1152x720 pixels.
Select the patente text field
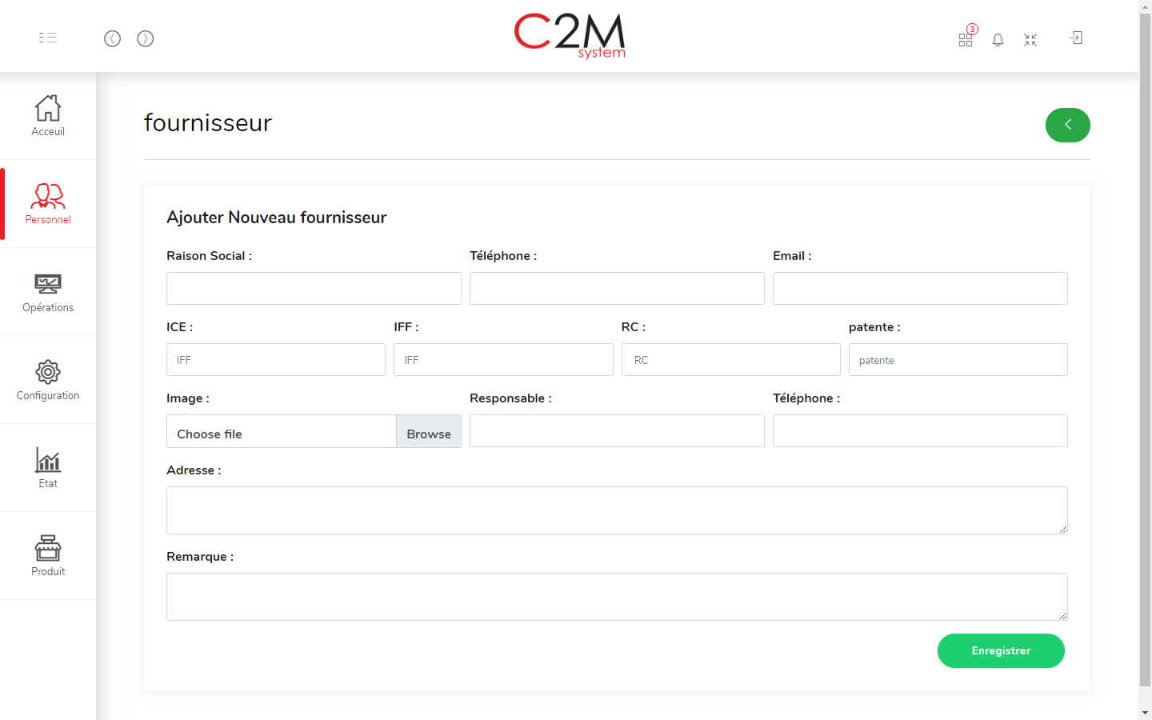tap(958, 360)
